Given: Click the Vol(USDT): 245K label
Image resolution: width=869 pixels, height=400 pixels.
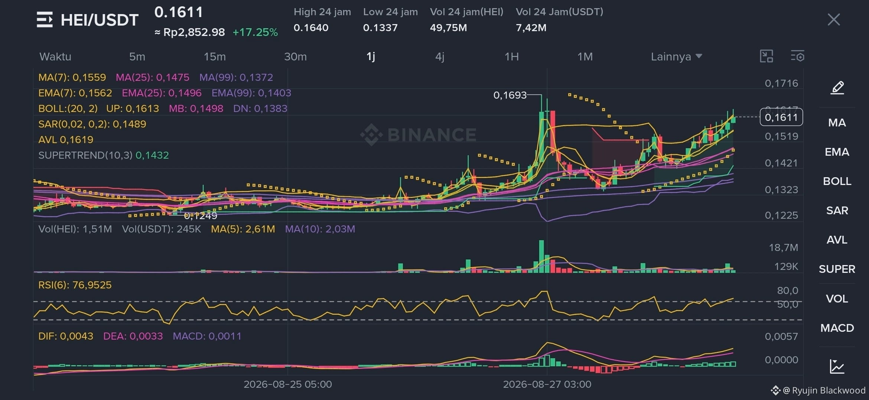Looking at the screenshot, I should [x=162, y=229].
